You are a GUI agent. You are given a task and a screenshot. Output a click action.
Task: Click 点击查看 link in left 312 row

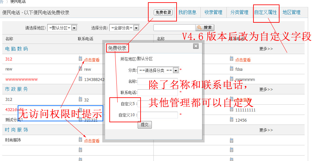click(92, 60)
